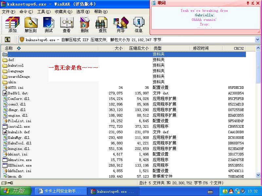Switch to kakasetupv6.exe taskbar button
Screen dimensions: 262x196
click(x=114, y=191)
